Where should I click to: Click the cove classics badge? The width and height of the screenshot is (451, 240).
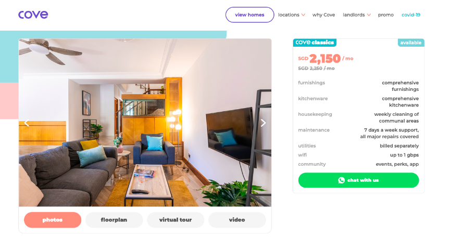[x=315, y=43]
